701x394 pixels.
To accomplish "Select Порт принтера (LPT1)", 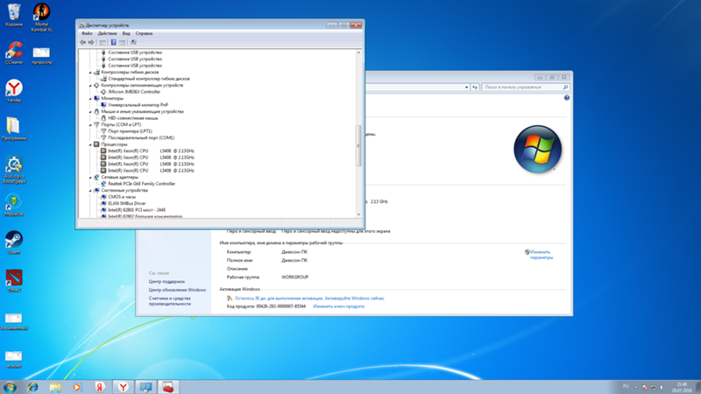I will pos(130,131).
